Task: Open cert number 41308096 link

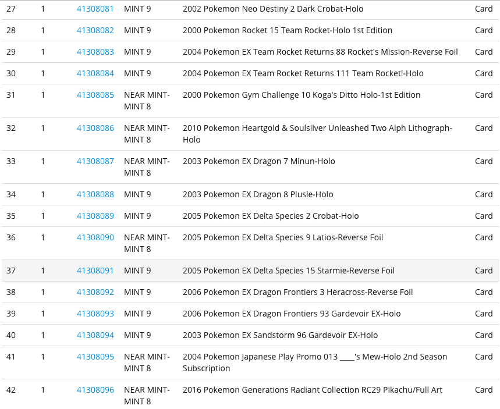Action: click(95, 390)
